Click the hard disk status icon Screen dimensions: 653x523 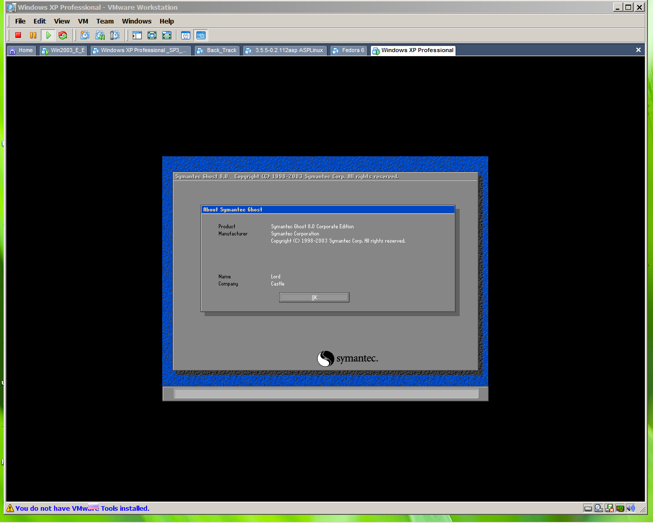(588, 508)
